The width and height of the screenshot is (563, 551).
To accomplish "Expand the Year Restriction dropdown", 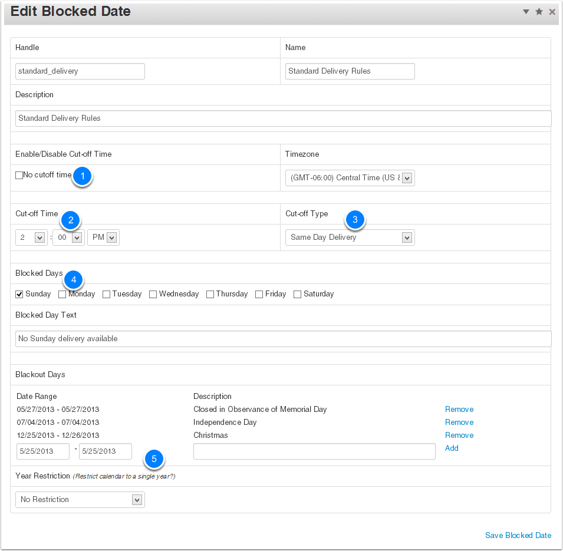I will click(80, 500).
